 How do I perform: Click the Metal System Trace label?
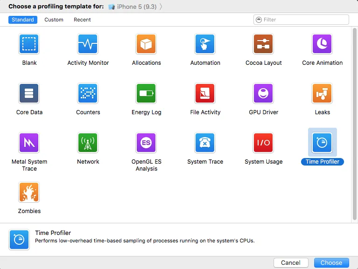[x=29, y=165]
